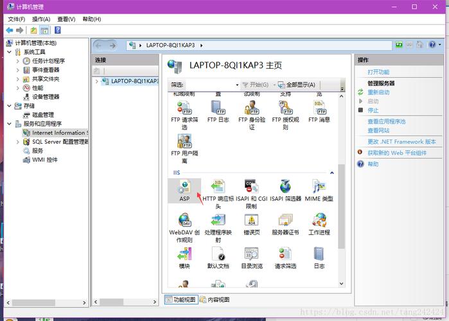Click feature list vertical scrollbar
This screenshot has width=449, height=321.
click(x=341, y=206)
